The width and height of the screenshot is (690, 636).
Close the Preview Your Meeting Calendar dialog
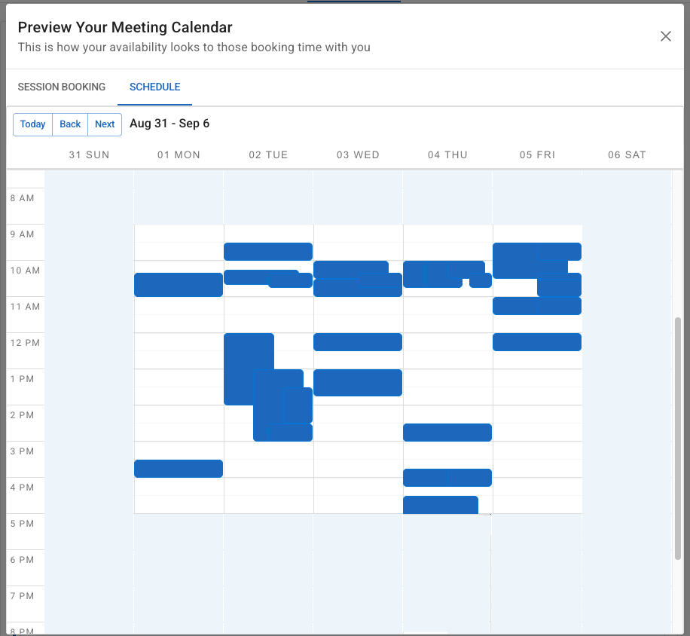tap(666, 36)
